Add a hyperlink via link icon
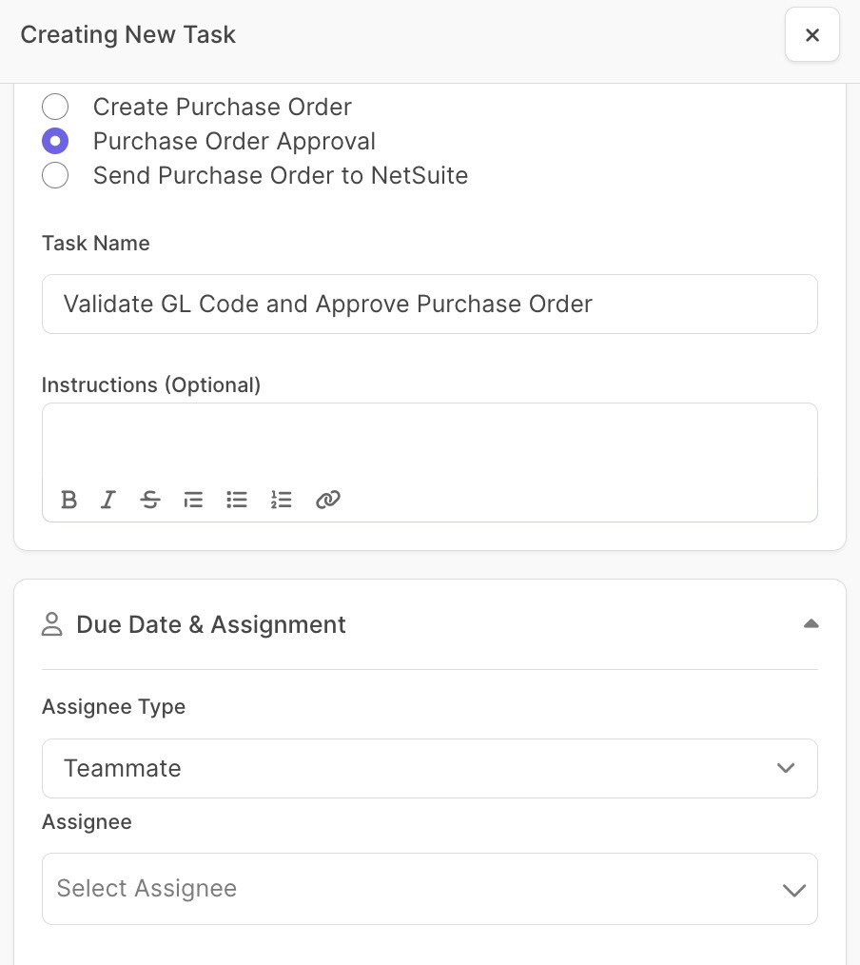 point(328,499)
